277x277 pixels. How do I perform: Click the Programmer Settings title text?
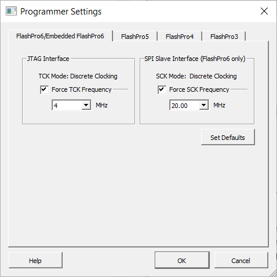coord(61,12)
